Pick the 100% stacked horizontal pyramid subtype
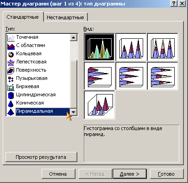 click(x=162, y=76)
